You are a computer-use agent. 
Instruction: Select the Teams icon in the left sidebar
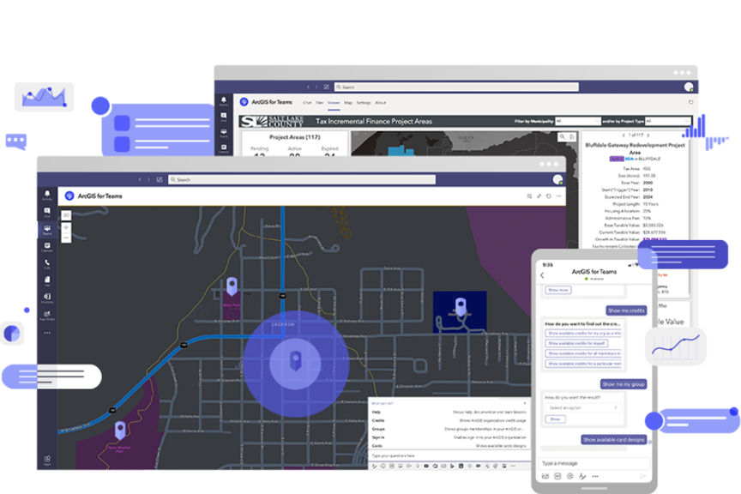(x=47, y=229)
